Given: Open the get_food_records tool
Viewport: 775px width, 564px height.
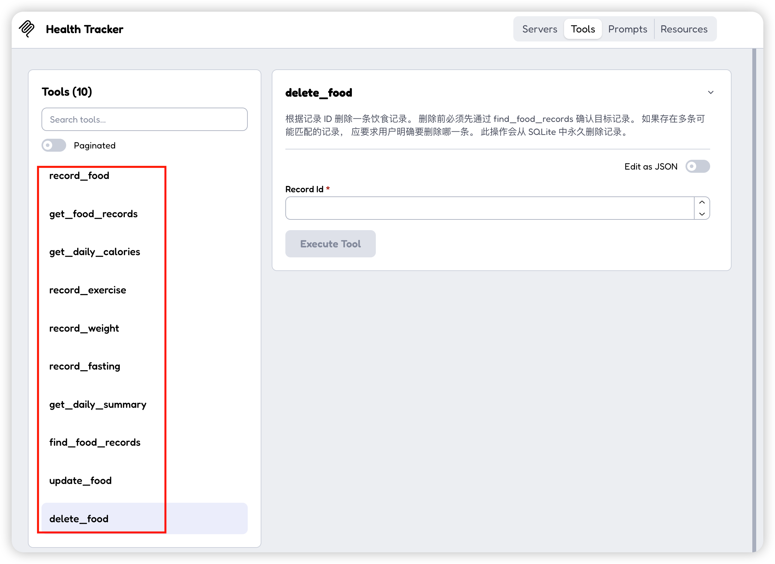Looking at the screenshot, I should 144,214.
